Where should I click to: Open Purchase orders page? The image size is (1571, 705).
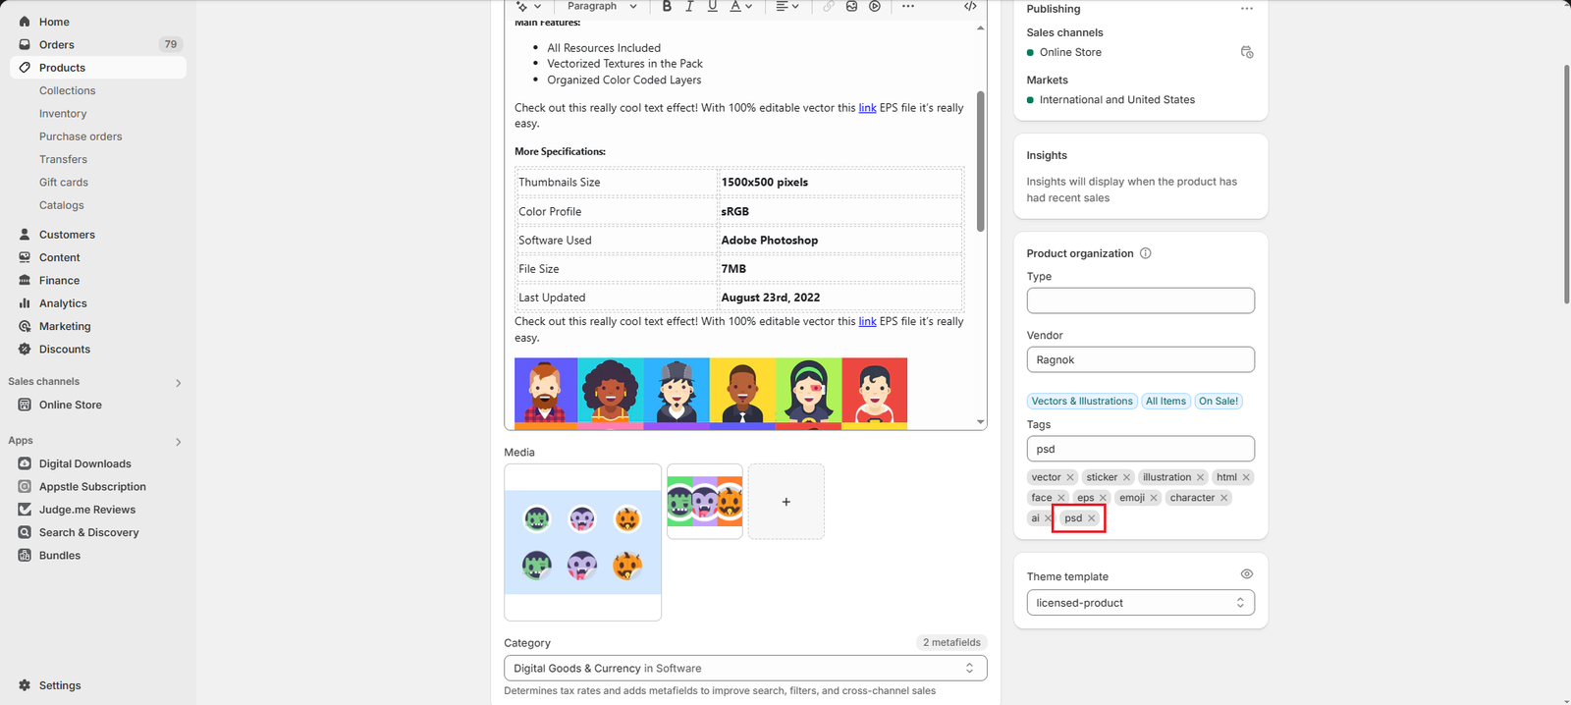pos(81,136)
